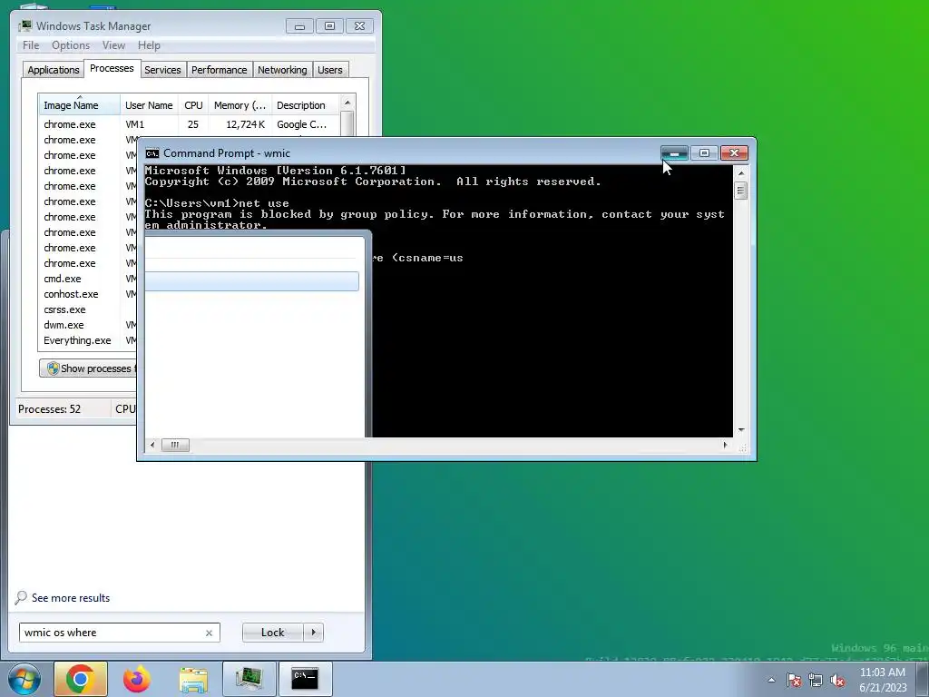Open Task Manager File menu

click(x=31, y=45)
